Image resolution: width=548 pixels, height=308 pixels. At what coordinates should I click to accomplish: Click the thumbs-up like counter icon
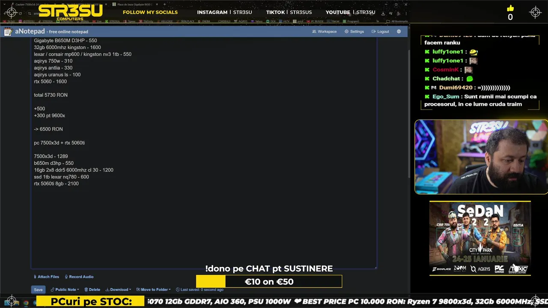[x=510, y=9]
